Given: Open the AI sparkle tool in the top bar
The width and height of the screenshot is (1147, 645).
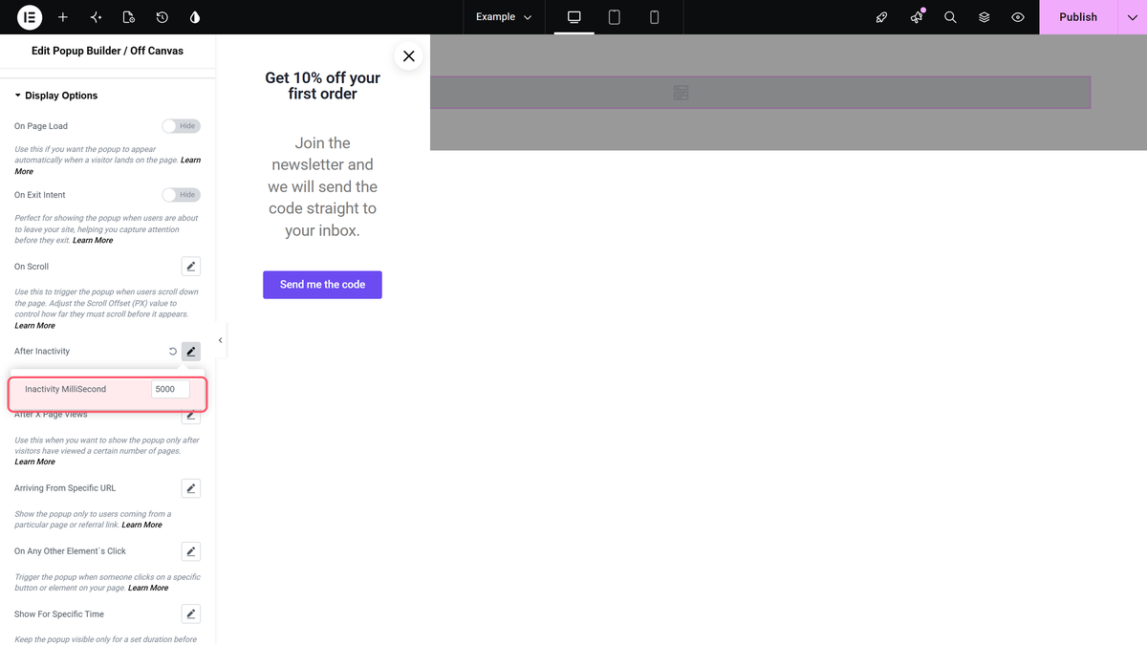Looking at the screenshot, I should (x=96, y=17).
